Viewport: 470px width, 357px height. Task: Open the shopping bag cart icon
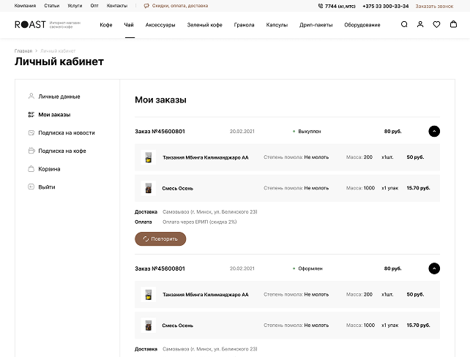(x=454, y=24)
